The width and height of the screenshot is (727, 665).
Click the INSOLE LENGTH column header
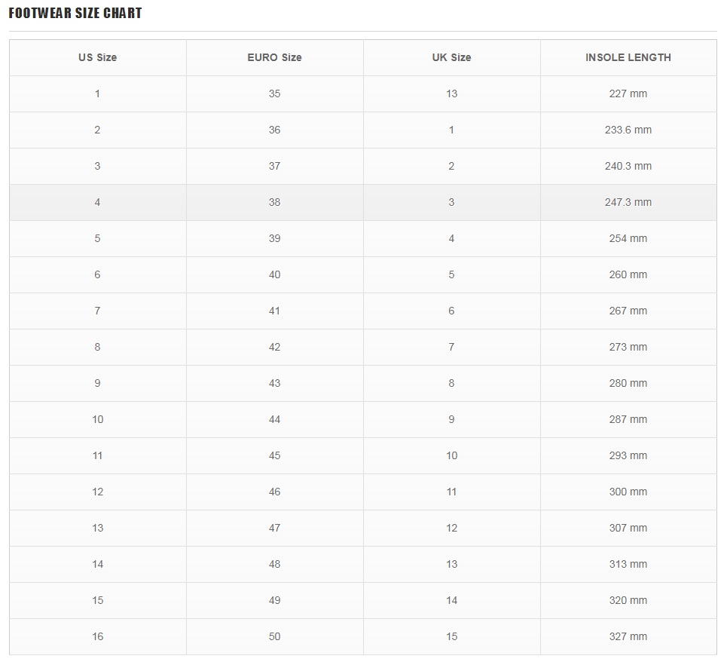click(629, 57)
